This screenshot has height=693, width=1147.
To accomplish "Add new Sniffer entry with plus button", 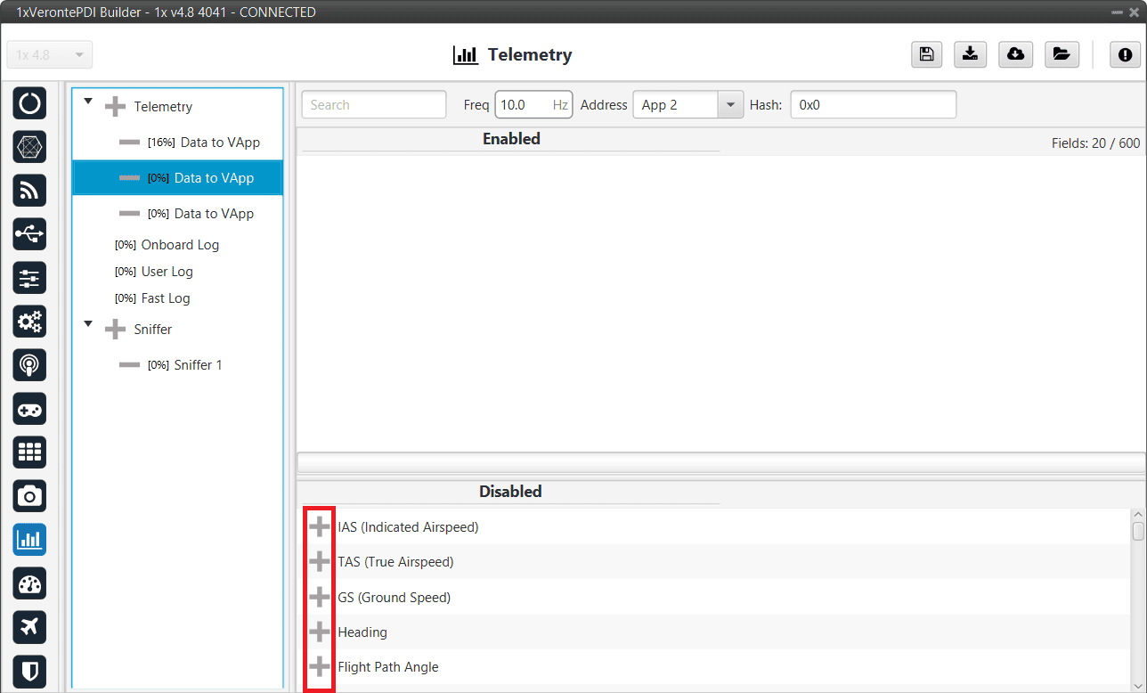I will click(x=115, y=330).
